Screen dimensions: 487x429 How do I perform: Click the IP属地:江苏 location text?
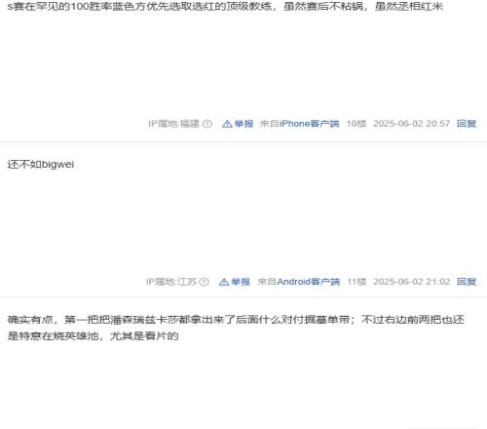click(171, 282)
